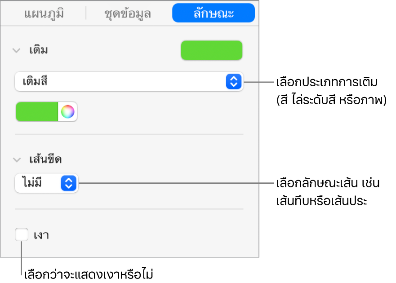Open the ชุดข้อมูล tab

click(x=128, y=13)
